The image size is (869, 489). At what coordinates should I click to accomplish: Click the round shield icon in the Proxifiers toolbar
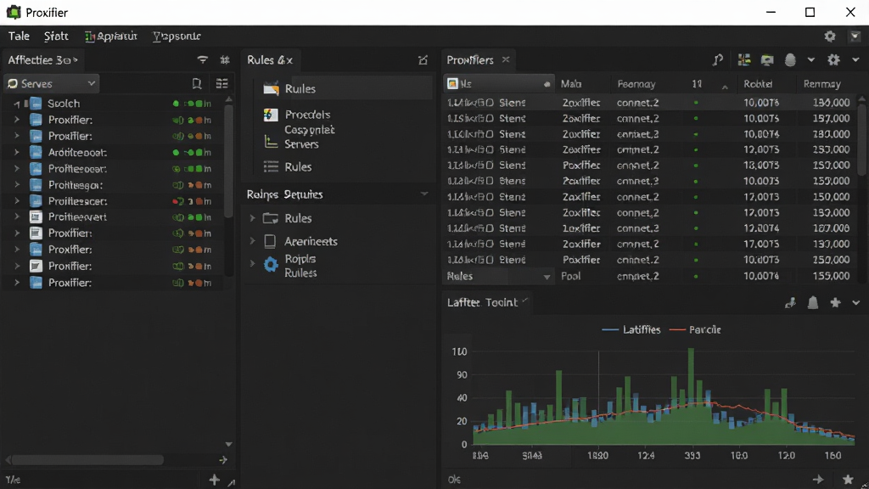tap(790, 60)
